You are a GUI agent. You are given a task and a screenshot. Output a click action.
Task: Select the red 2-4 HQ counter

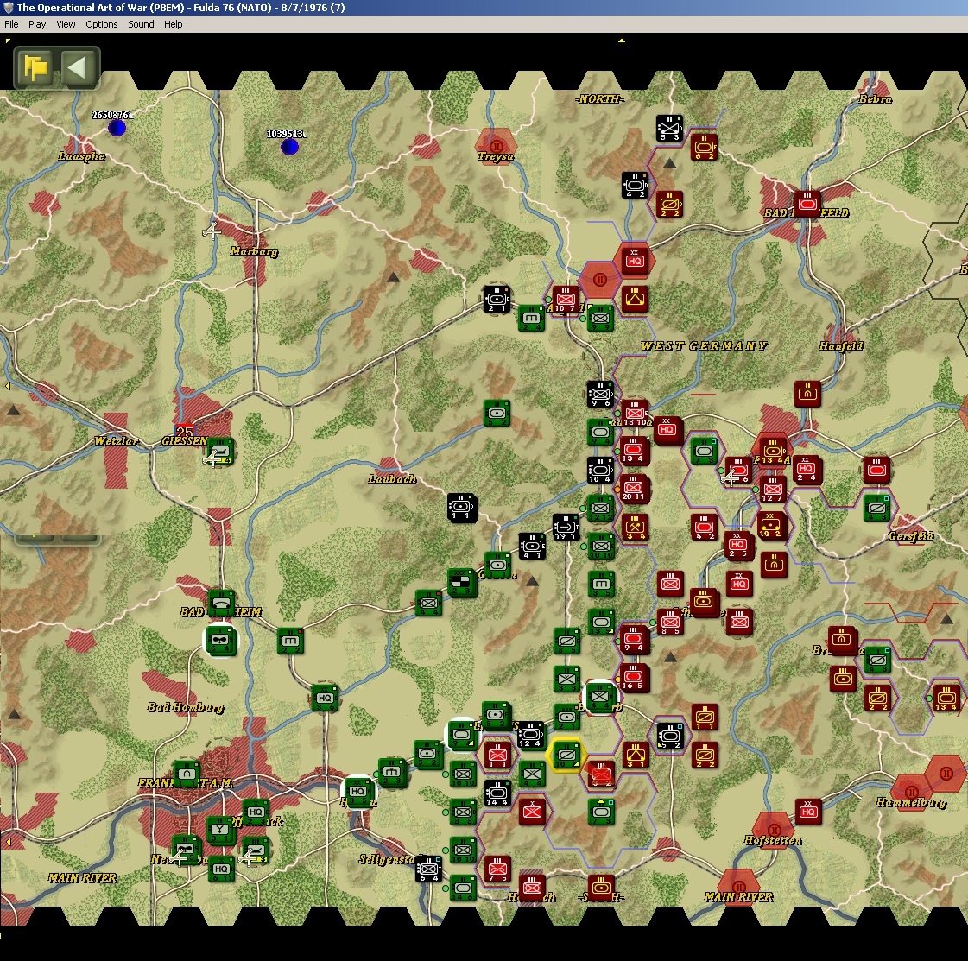coord(807,469)
